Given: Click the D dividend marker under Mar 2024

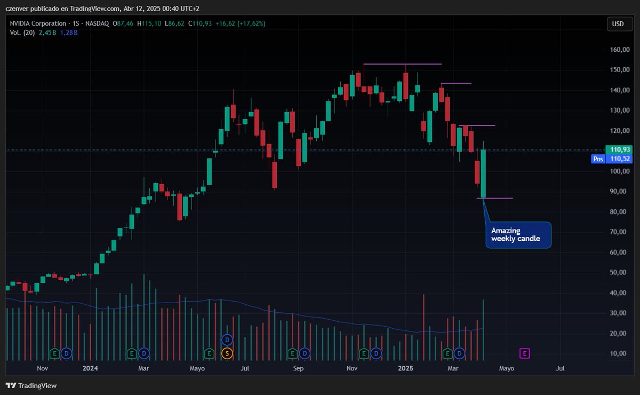Looking at the screenshot, I should tap(144, 353).
